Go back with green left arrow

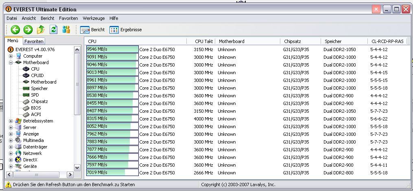[15, 30]
